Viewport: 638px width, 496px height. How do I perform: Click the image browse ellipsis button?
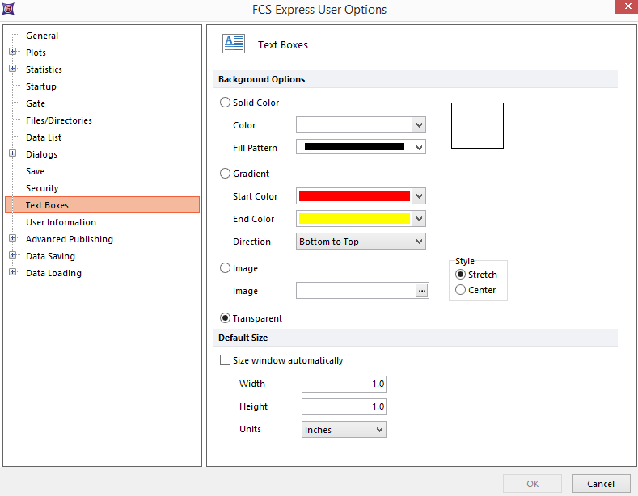click(x=421, y=291)
